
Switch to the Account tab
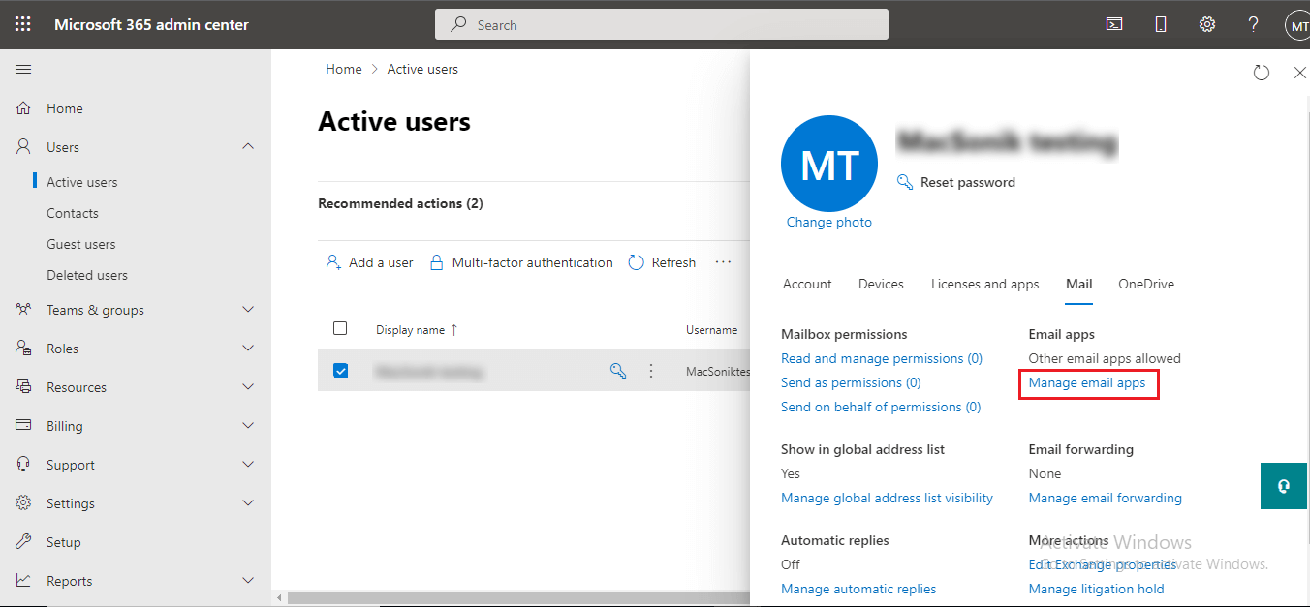(807, 284)
